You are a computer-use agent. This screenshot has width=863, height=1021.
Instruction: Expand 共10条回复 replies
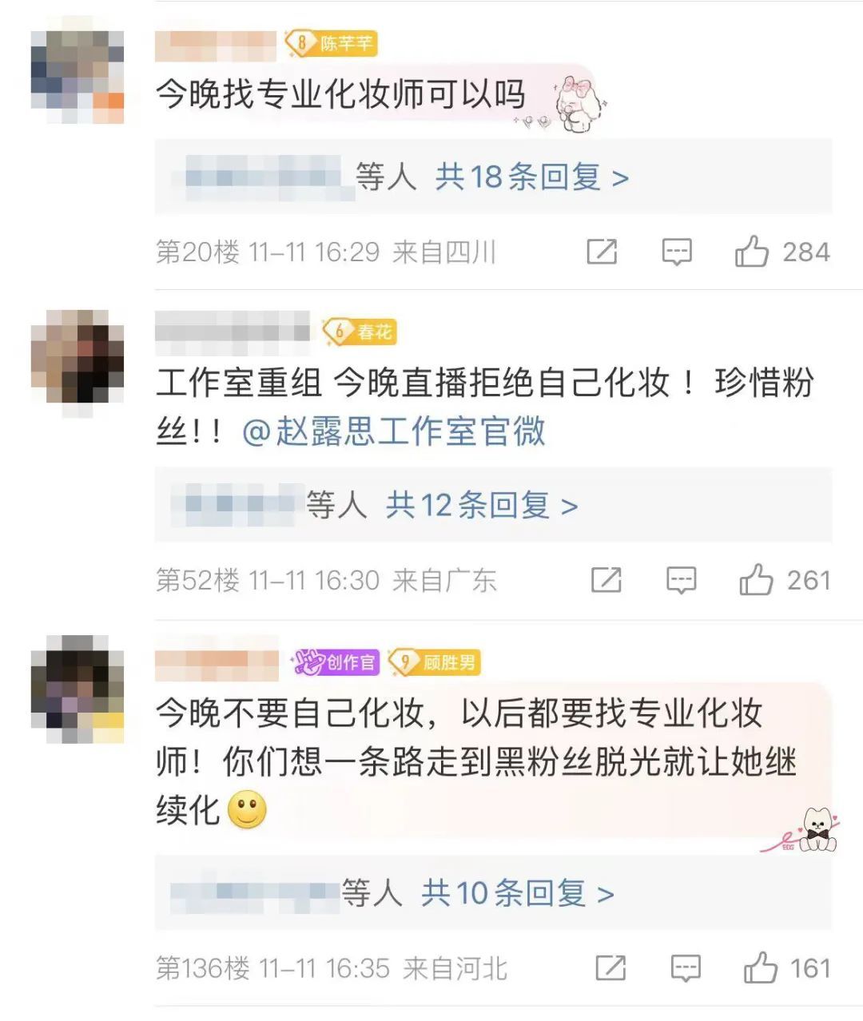pos(518,893)
